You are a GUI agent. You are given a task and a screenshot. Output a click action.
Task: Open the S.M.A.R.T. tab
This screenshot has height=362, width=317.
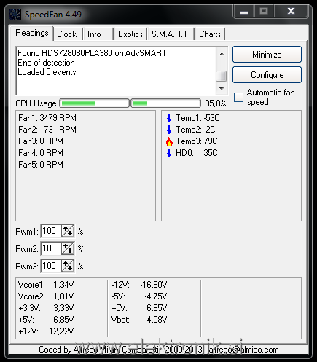tap(171, 34)
